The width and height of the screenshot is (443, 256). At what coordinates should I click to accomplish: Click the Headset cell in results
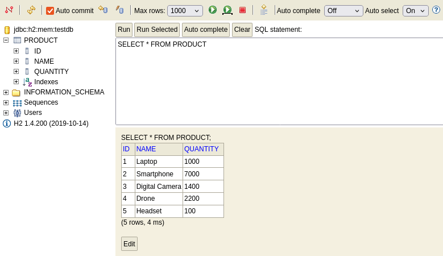(x=159, y=211)
